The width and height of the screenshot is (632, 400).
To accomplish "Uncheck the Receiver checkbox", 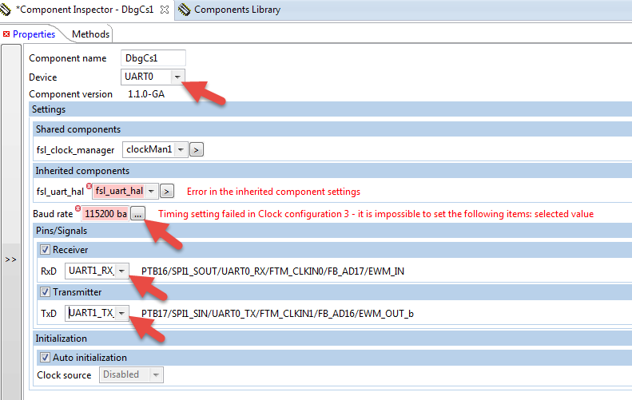I will (x=45, y=250).
